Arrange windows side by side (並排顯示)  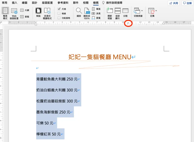(117, 13)
